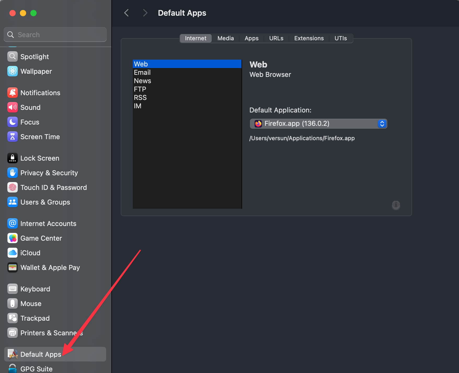Screen dimensions: 459x373
Task: Expand the Default Application Firefox dropdown
Action: (x=318, y=123)
